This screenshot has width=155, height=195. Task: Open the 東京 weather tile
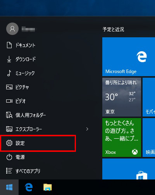(x=122, y=97)
